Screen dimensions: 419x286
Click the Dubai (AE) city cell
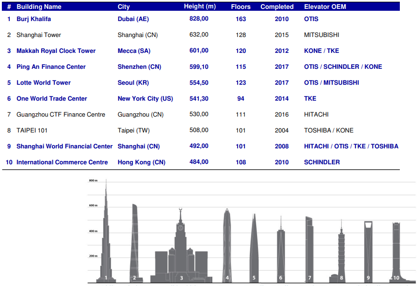133,19
